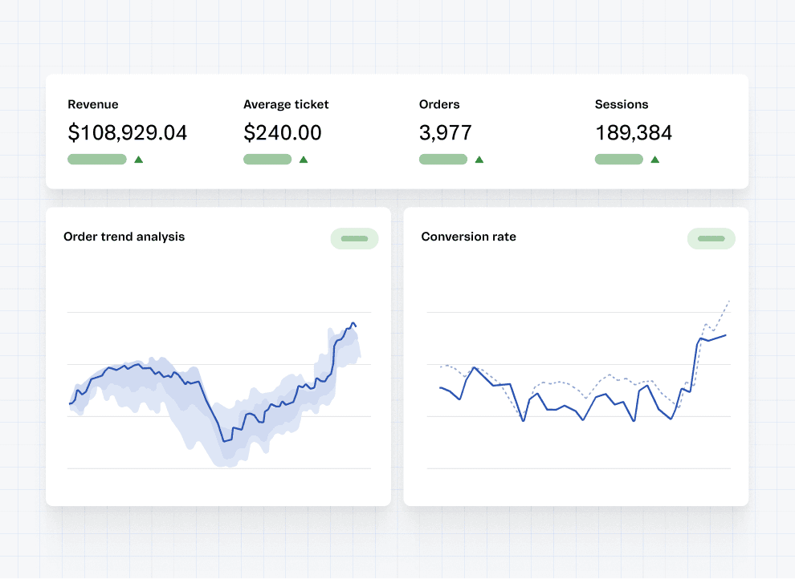The image size is (795, 579).
Task: Click the solid conversion line's right endpoint
Action: (726, 335)
